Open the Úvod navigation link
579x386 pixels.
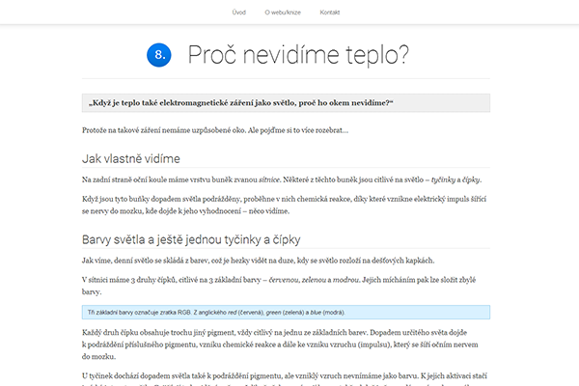[x=238, y=14]
